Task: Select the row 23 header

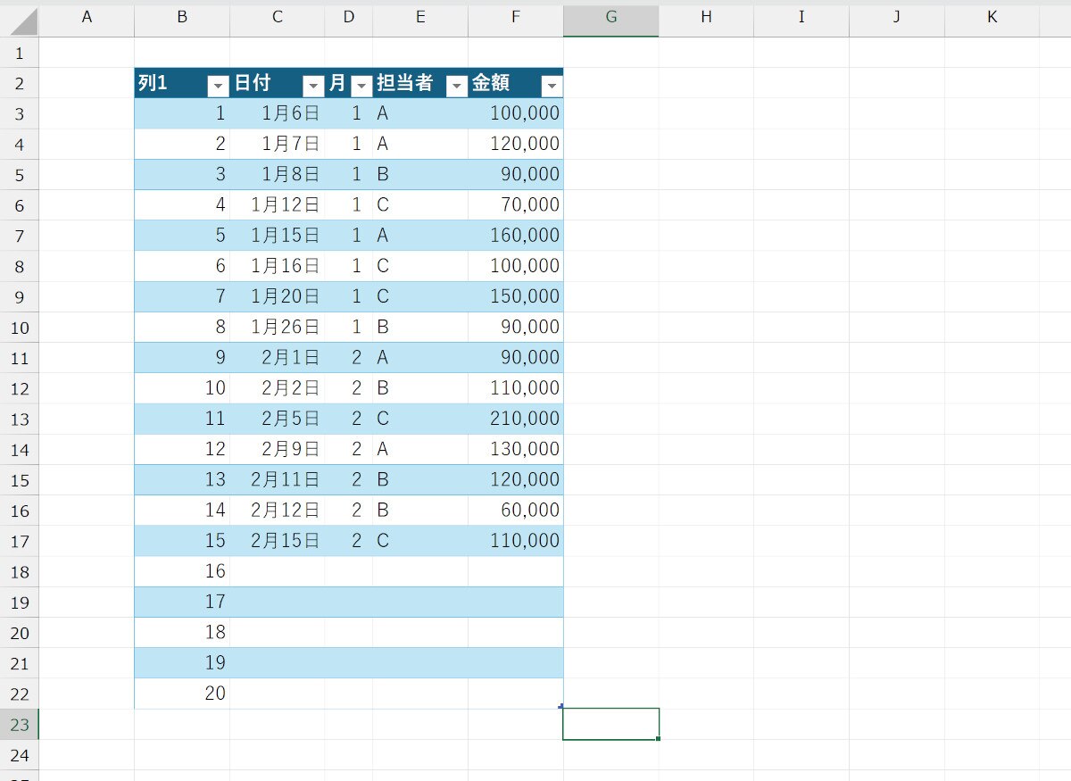Action: tap(20, 725)
